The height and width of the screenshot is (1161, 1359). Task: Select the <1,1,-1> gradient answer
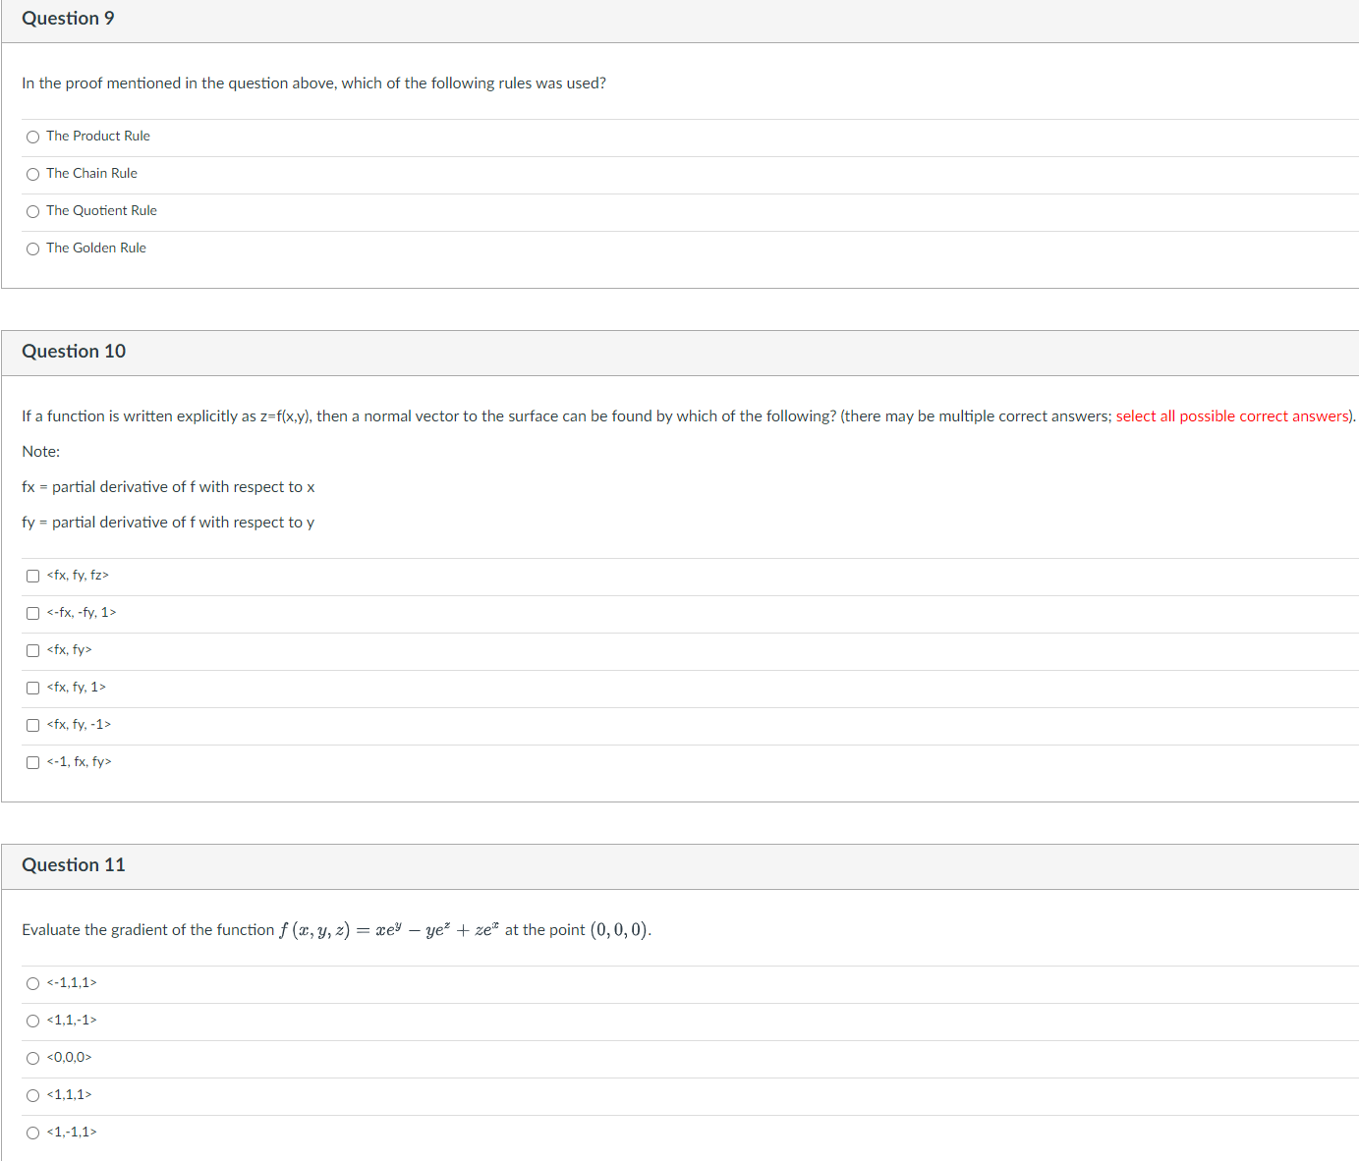pyautogui.click(x=32, y=1021)
